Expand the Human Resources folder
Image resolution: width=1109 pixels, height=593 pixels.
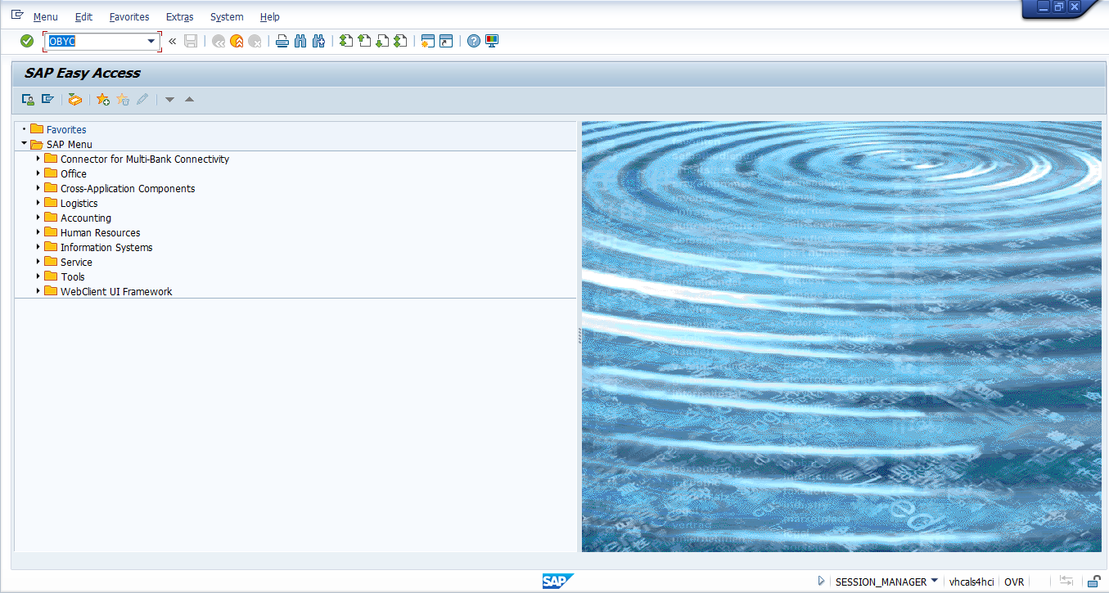[38, 232]
